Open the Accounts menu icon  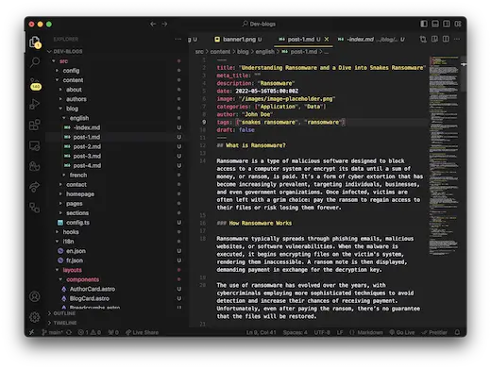(x=35, y=296)
